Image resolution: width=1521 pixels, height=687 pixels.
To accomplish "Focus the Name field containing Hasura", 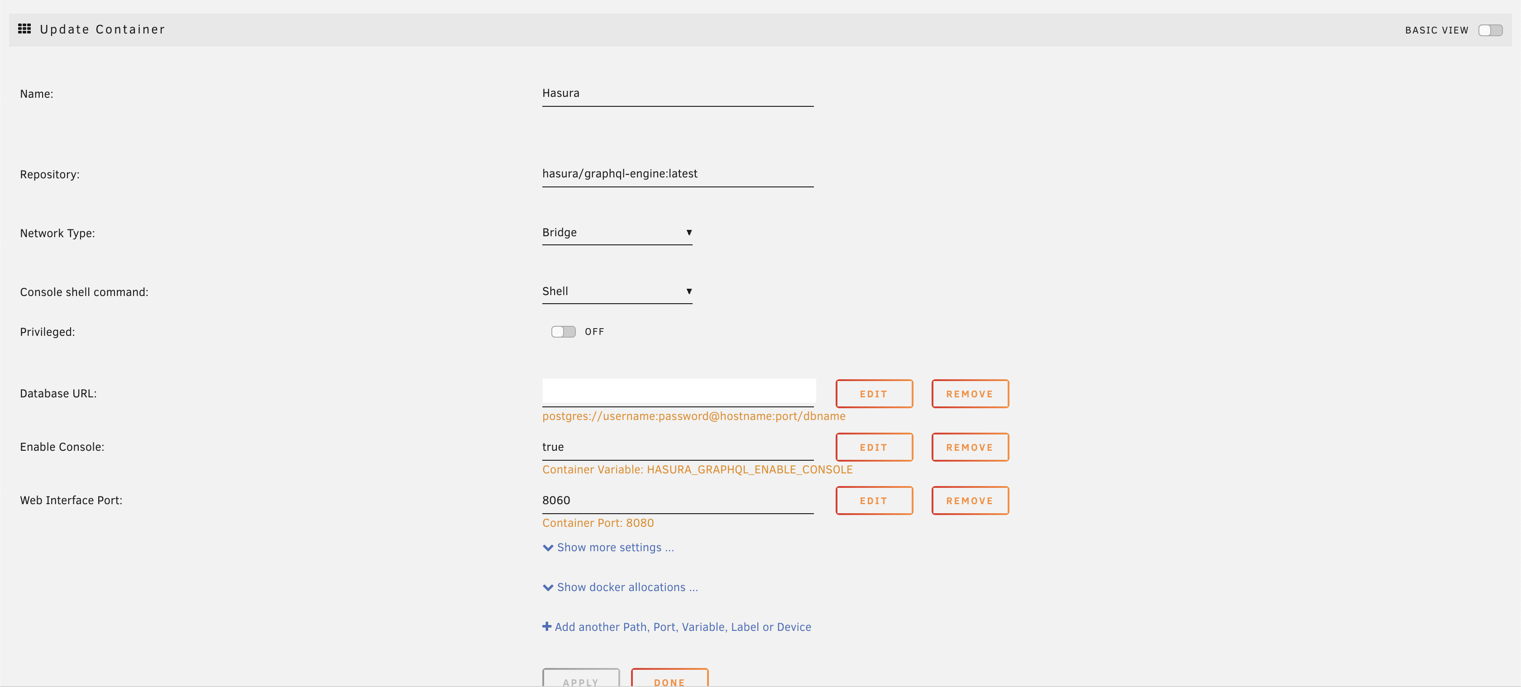I will [678, 93].
